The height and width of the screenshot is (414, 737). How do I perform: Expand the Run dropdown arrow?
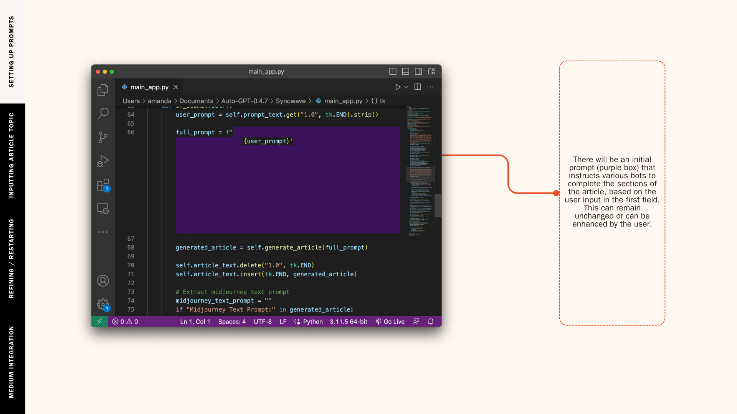pyautogui.click(x=406, y=87)
